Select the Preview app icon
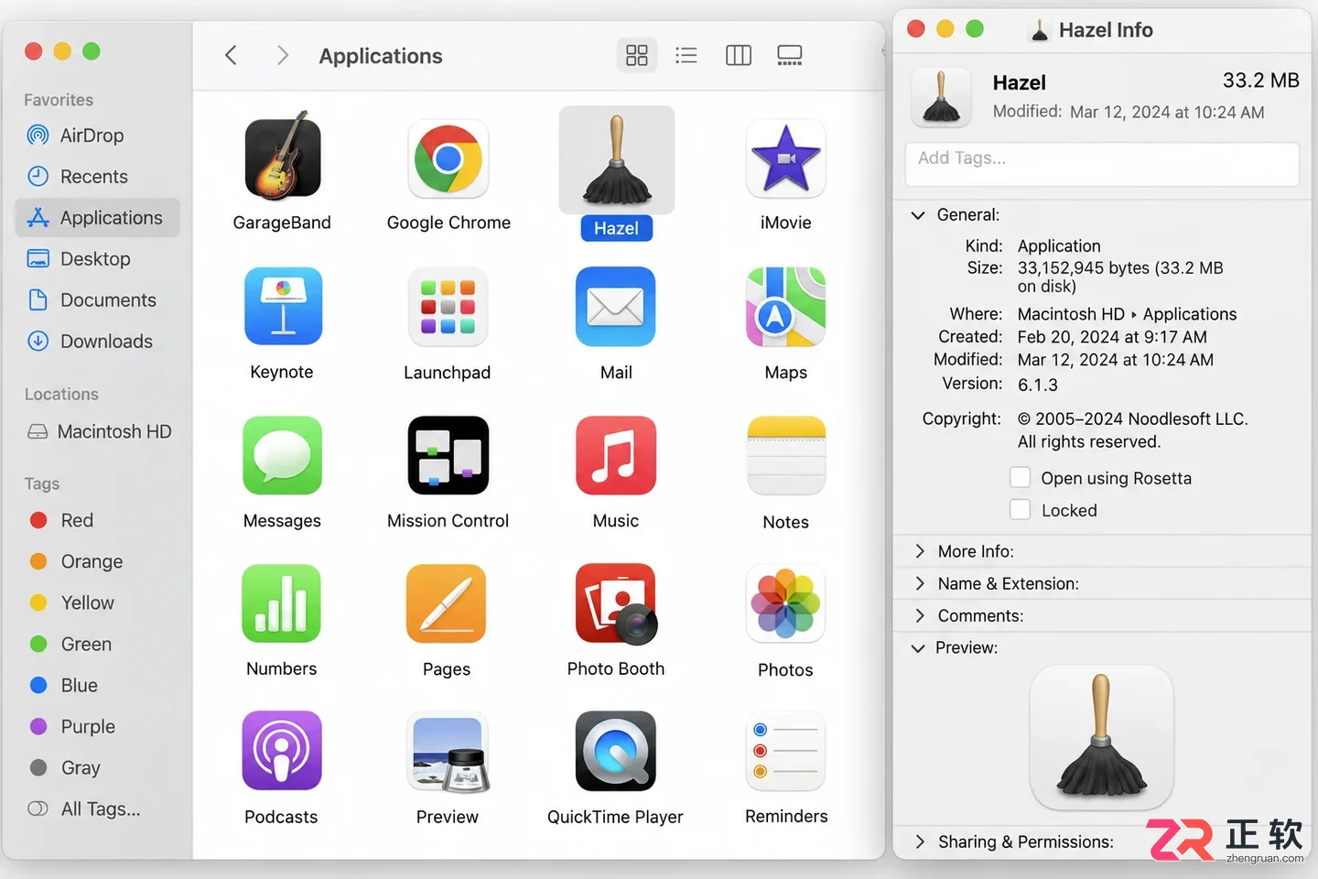Viewport: 1318px width, 879px height. pos(448,751)
